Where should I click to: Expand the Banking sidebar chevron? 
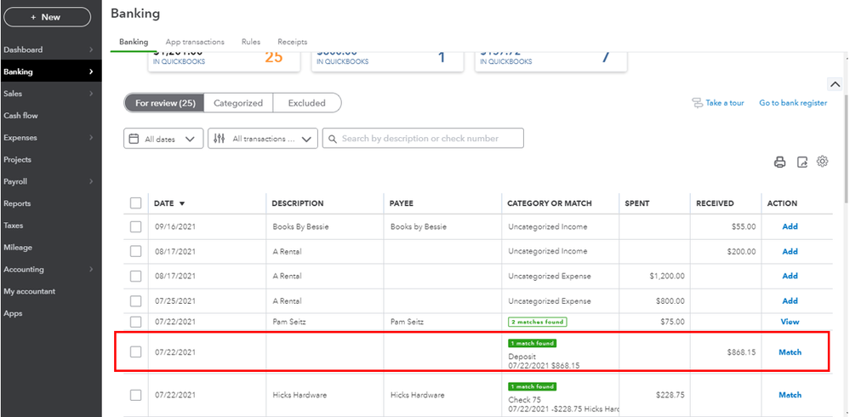(x=91, y=71)
